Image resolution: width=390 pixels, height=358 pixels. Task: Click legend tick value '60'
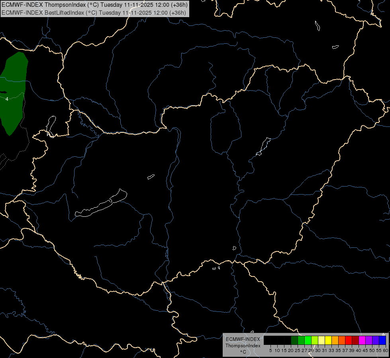pos(386,350)
